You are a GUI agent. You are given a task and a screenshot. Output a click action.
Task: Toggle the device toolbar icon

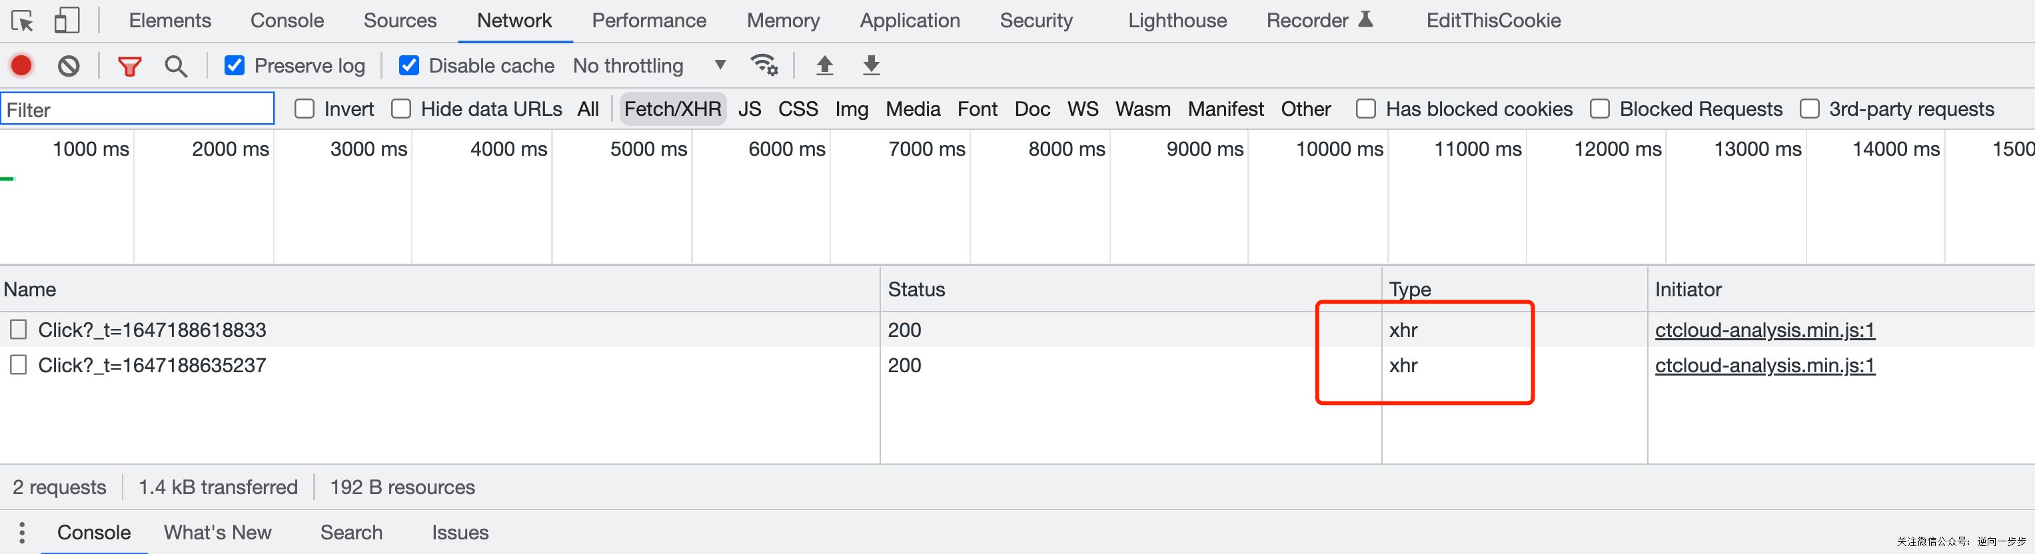tap(67, 21)
